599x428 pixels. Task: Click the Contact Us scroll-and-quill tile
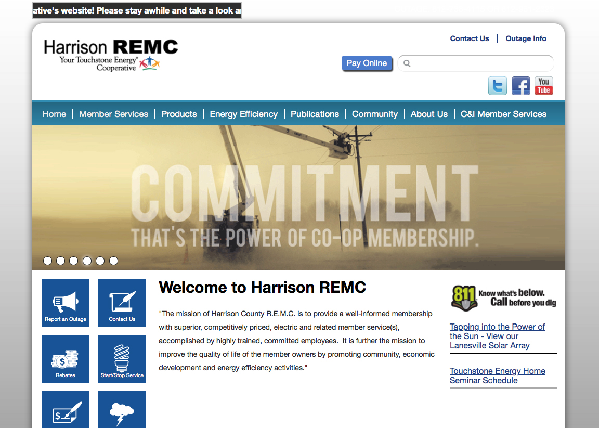122,303
